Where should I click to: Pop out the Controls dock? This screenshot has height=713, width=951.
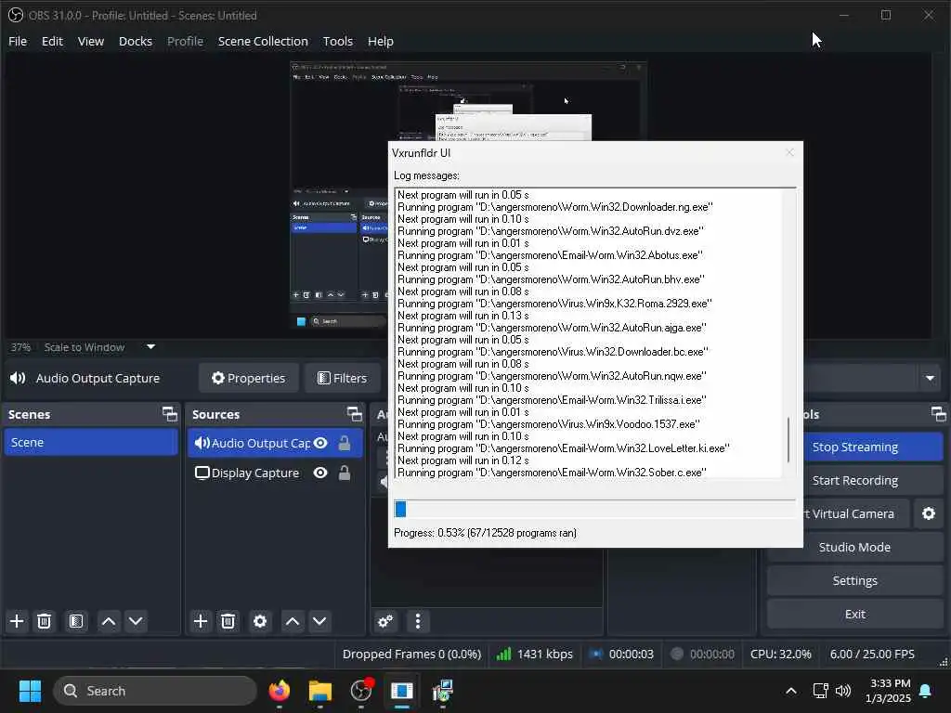pyautogui.click(x=939, y=414)
